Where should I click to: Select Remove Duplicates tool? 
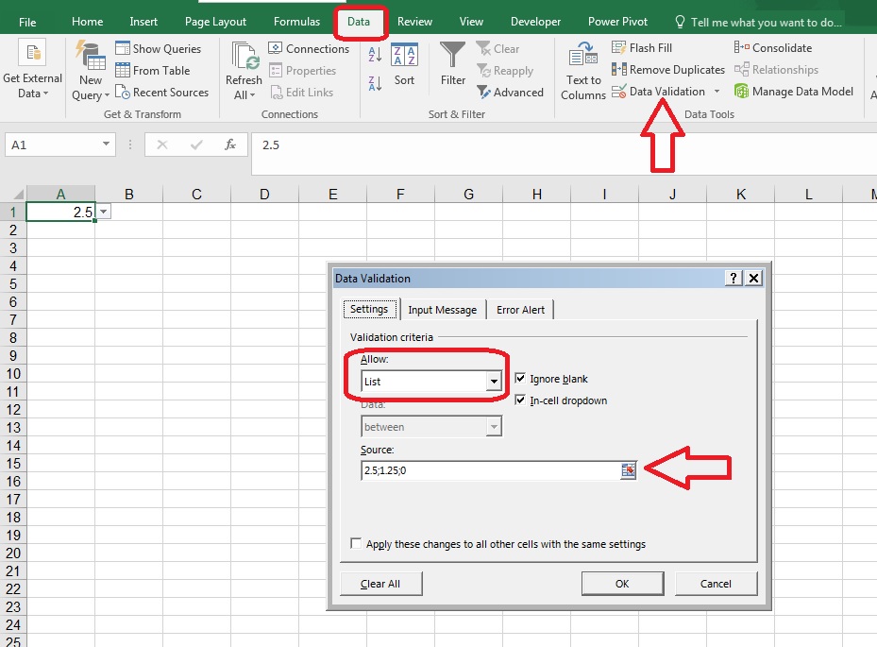pyautogui.click(x=668, y=70)
